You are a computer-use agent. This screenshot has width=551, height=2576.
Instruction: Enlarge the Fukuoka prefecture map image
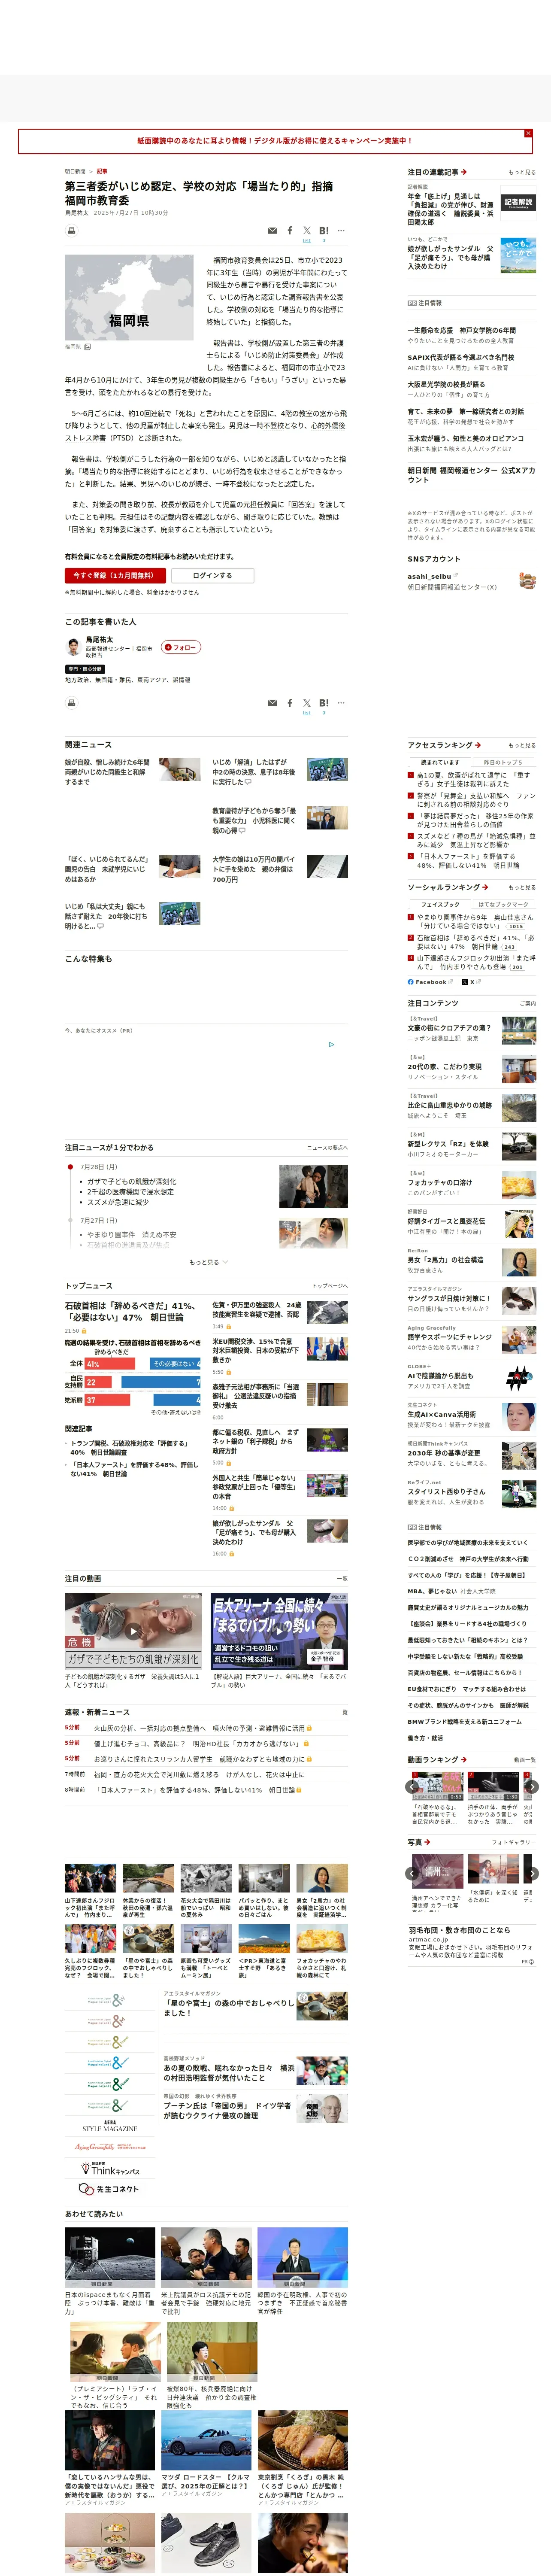[x=129, y=297]
